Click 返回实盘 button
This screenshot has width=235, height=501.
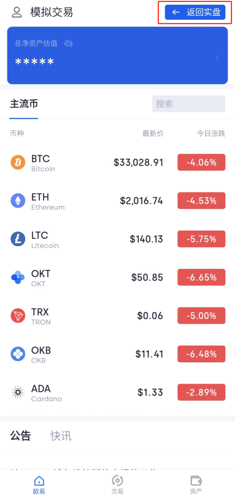pos(195,12)
